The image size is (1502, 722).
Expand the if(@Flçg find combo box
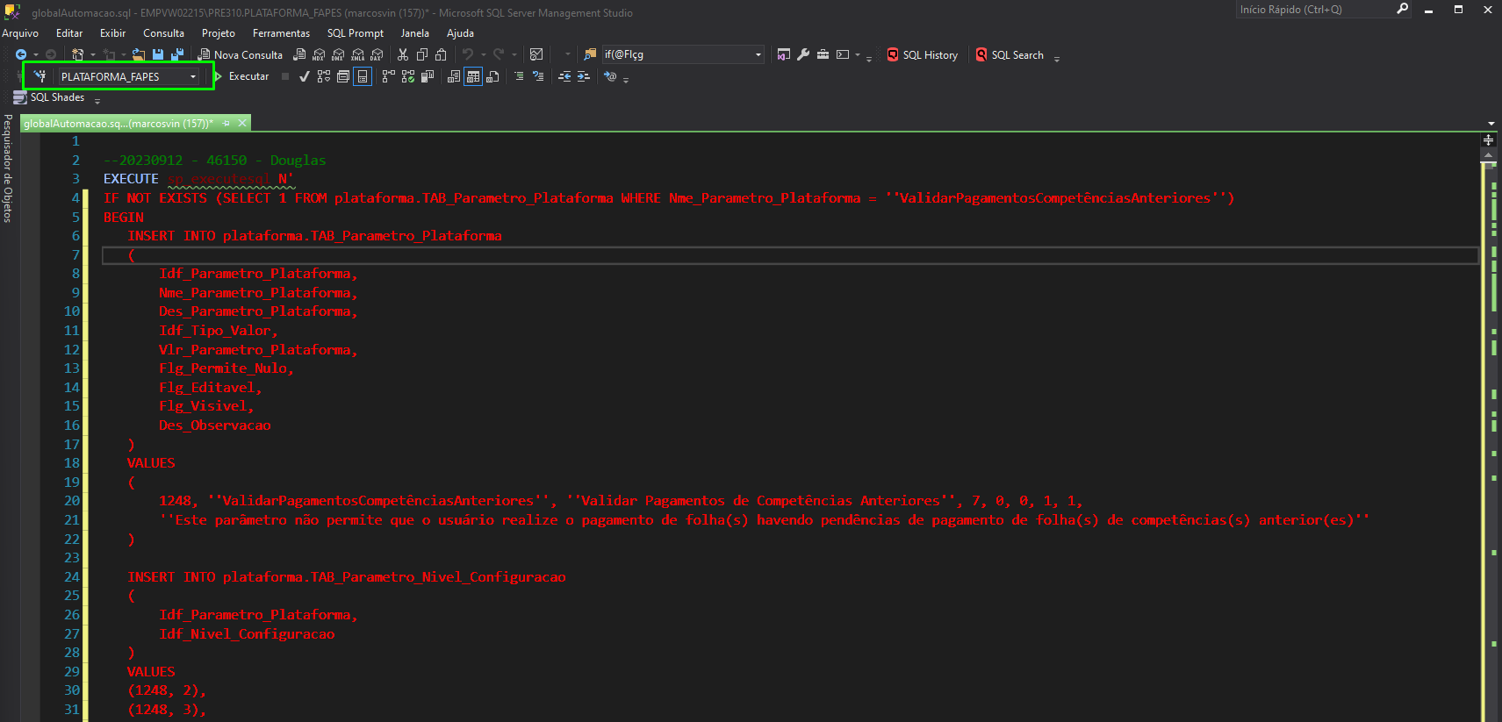[758, 54]
